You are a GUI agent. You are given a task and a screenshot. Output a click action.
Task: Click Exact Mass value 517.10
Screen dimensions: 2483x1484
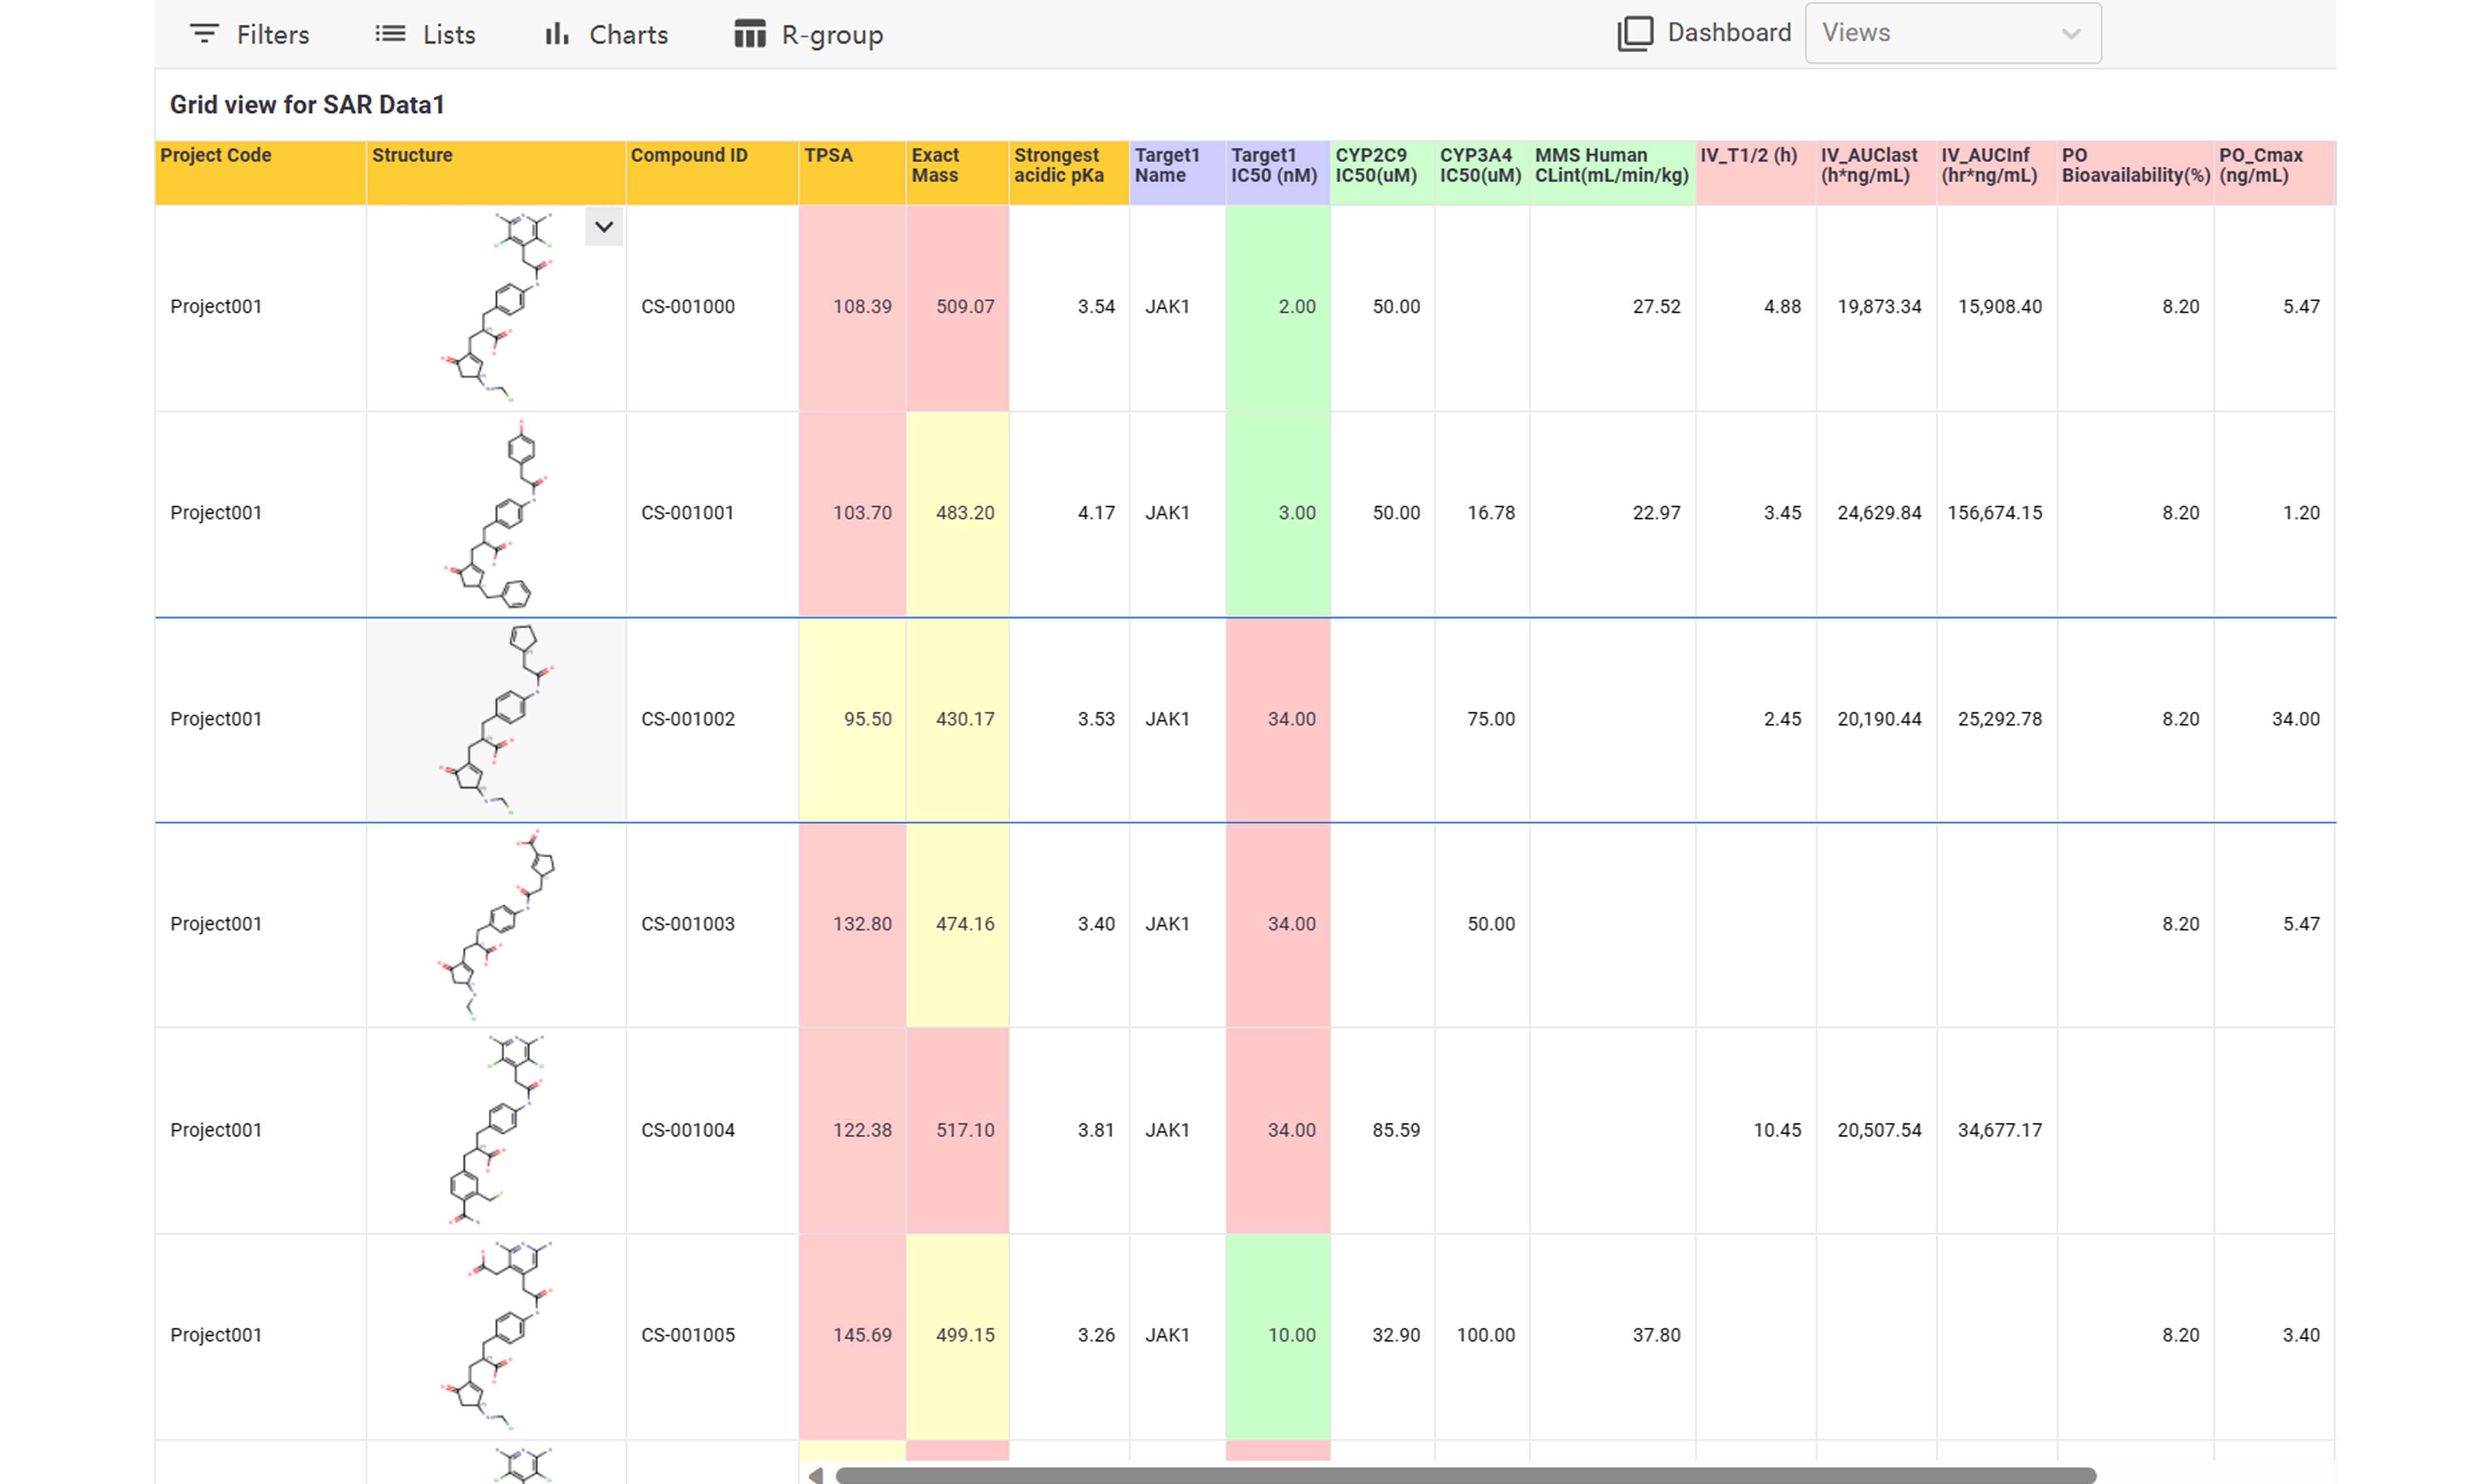(965, 1130)
